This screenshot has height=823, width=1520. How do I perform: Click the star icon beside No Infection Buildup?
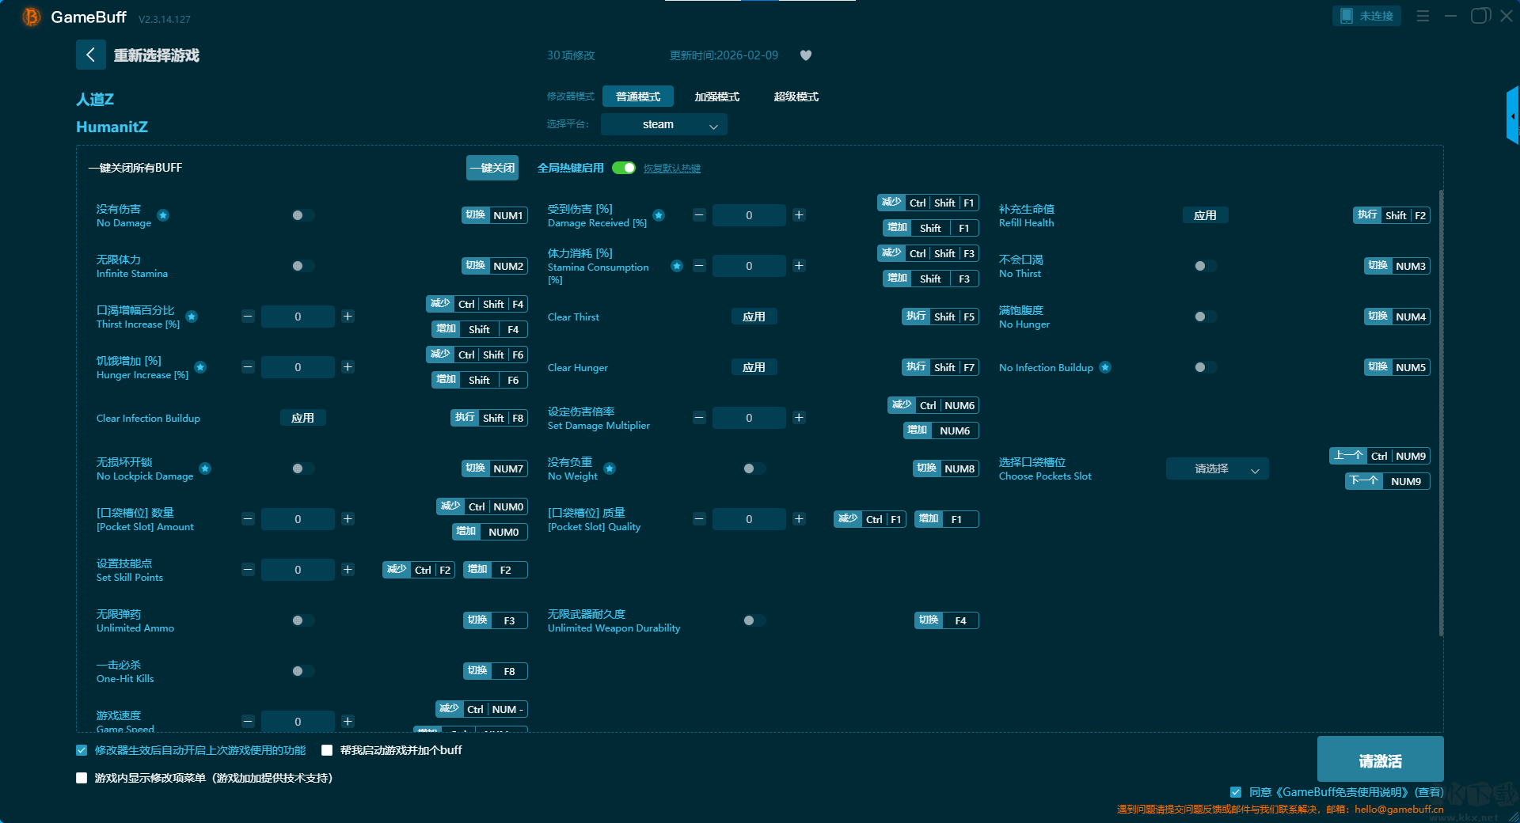click(x=1105, y=367)
